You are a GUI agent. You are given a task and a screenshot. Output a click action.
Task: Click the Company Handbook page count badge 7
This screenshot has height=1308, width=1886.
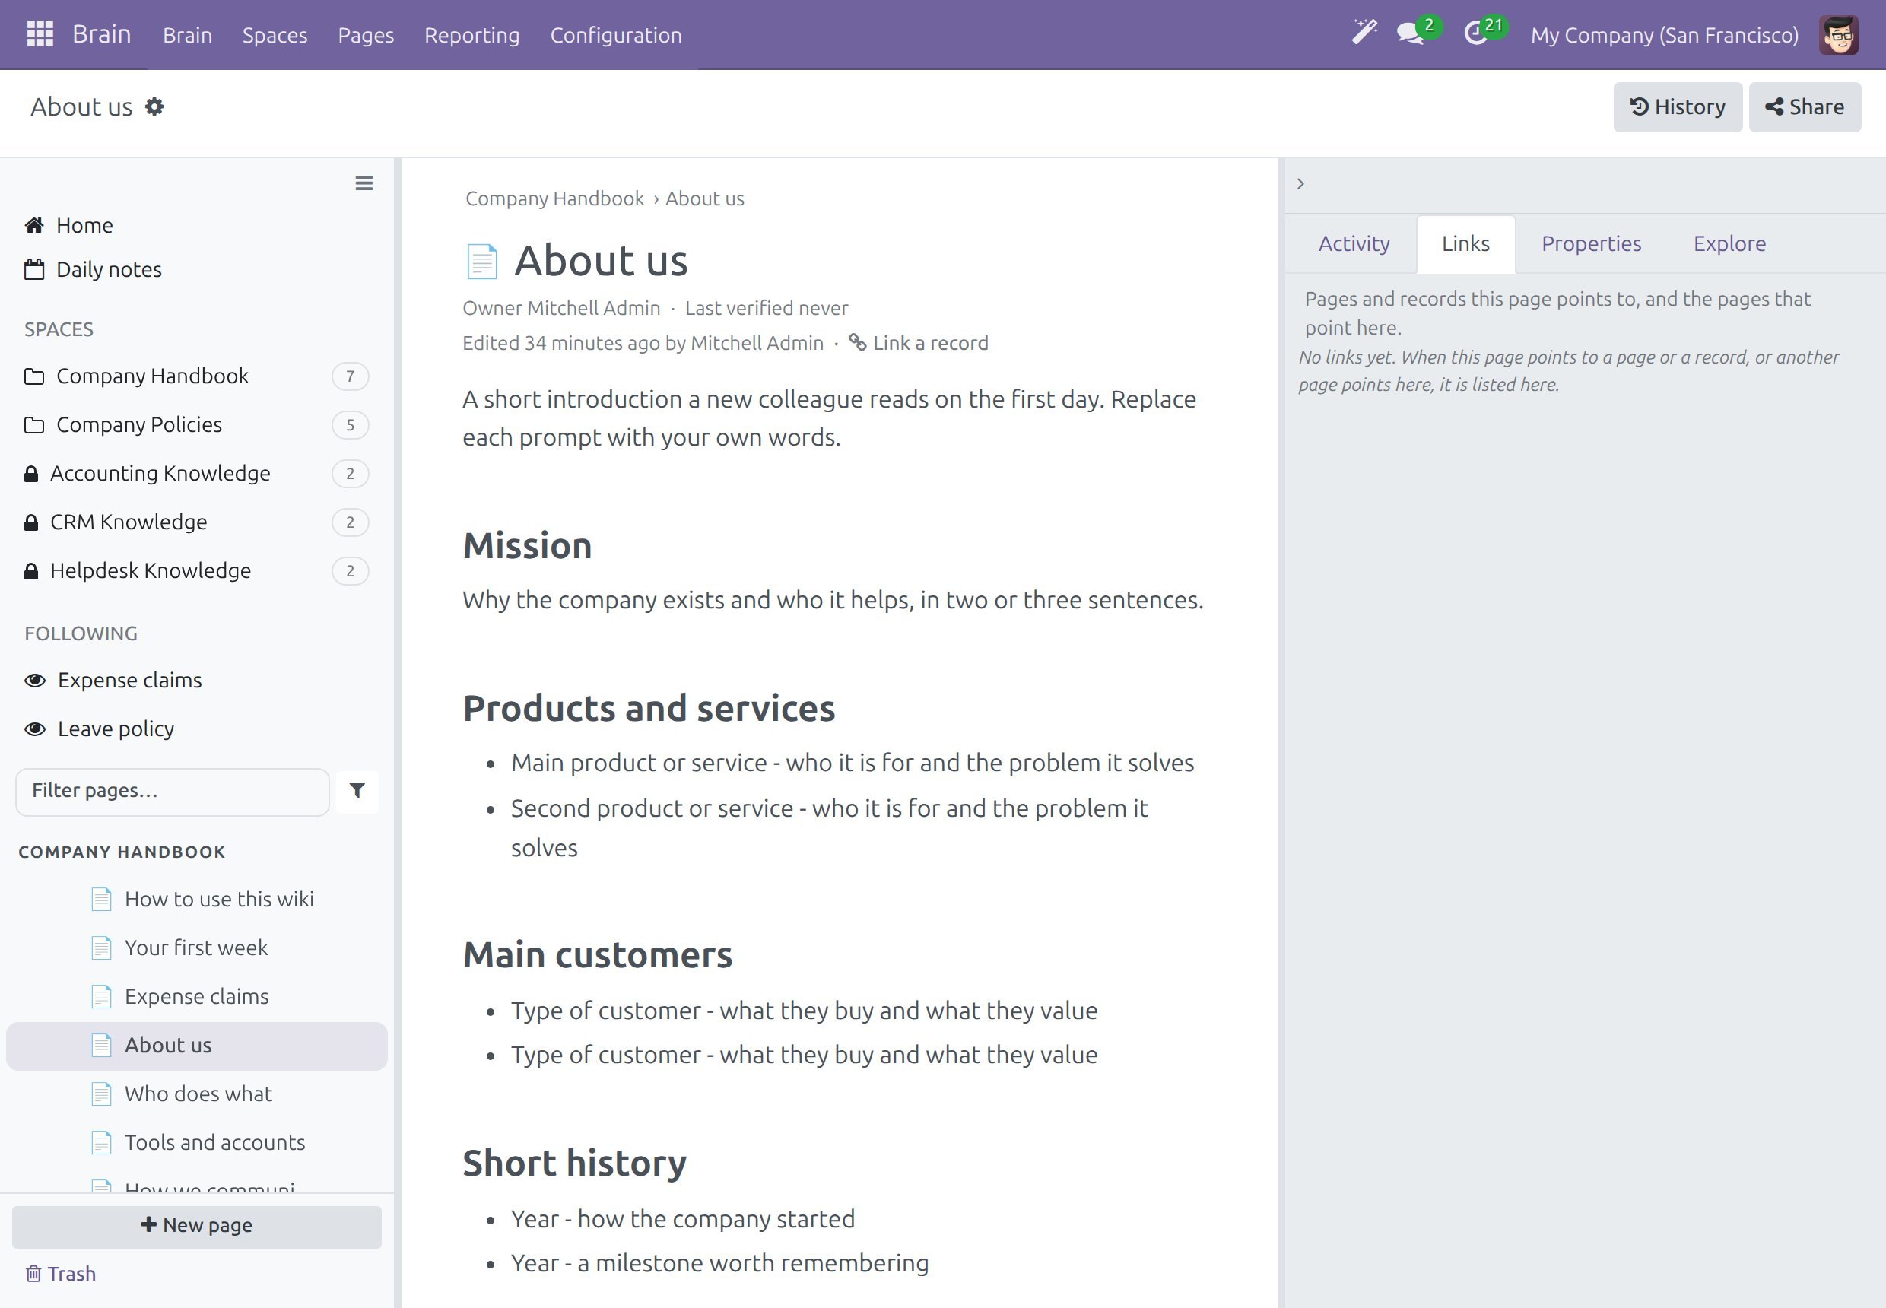[350, 376]
